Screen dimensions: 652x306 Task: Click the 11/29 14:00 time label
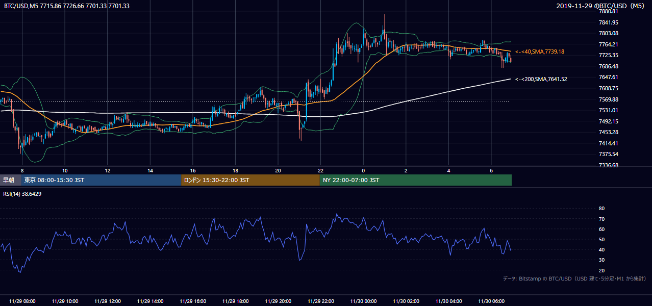(150, 301)
